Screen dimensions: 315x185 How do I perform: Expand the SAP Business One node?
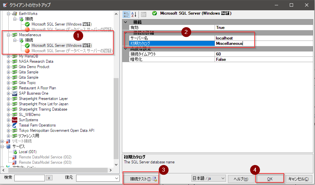point(8,93)
